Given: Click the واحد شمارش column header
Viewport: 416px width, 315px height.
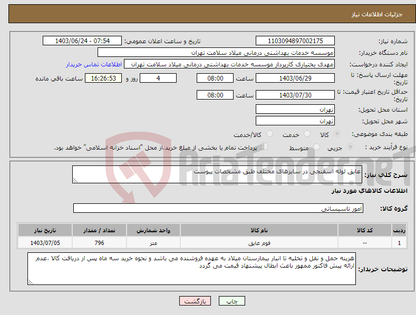Looking at the screenshot, I should pyautogui.click(x=153, y=230).
